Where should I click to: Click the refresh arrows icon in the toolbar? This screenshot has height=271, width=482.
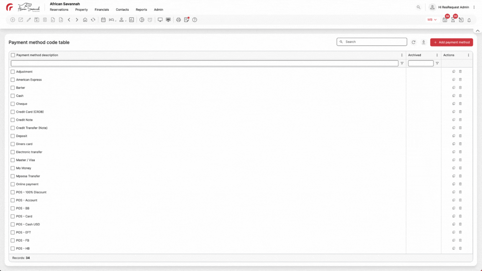click(93, 20)
